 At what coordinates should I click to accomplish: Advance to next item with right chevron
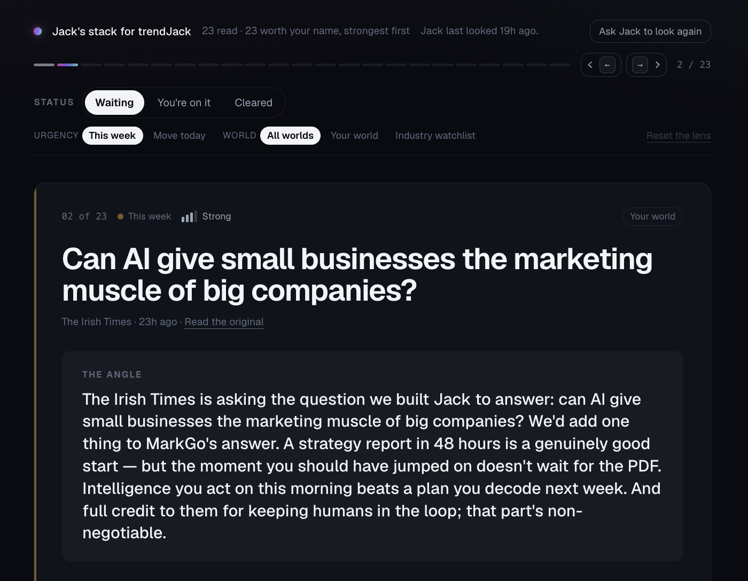(657, 65)
